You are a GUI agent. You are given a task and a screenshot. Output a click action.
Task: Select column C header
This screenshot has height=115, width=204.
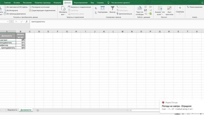pos(30,32)
